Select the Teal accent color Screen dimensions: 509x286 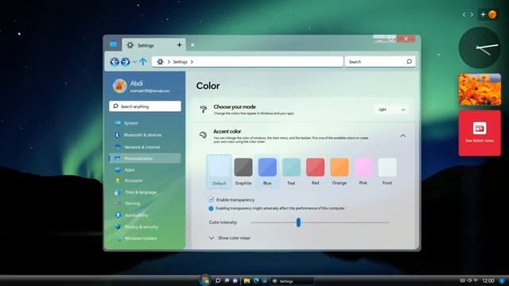click(x=291, y=172)
